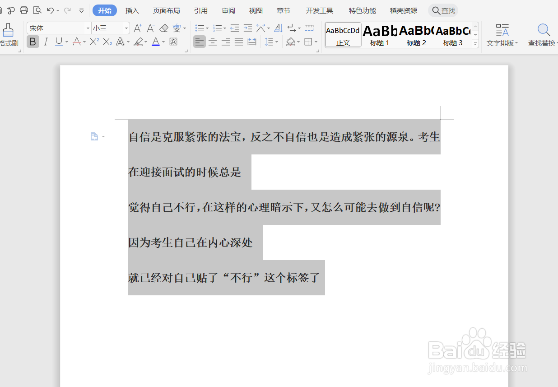Viewport: 558px width, 387px height.
Task: Open the font size dropdown showing 小三
Action: 126,28
